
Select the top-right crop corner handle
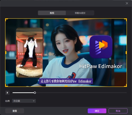point(126,20)
